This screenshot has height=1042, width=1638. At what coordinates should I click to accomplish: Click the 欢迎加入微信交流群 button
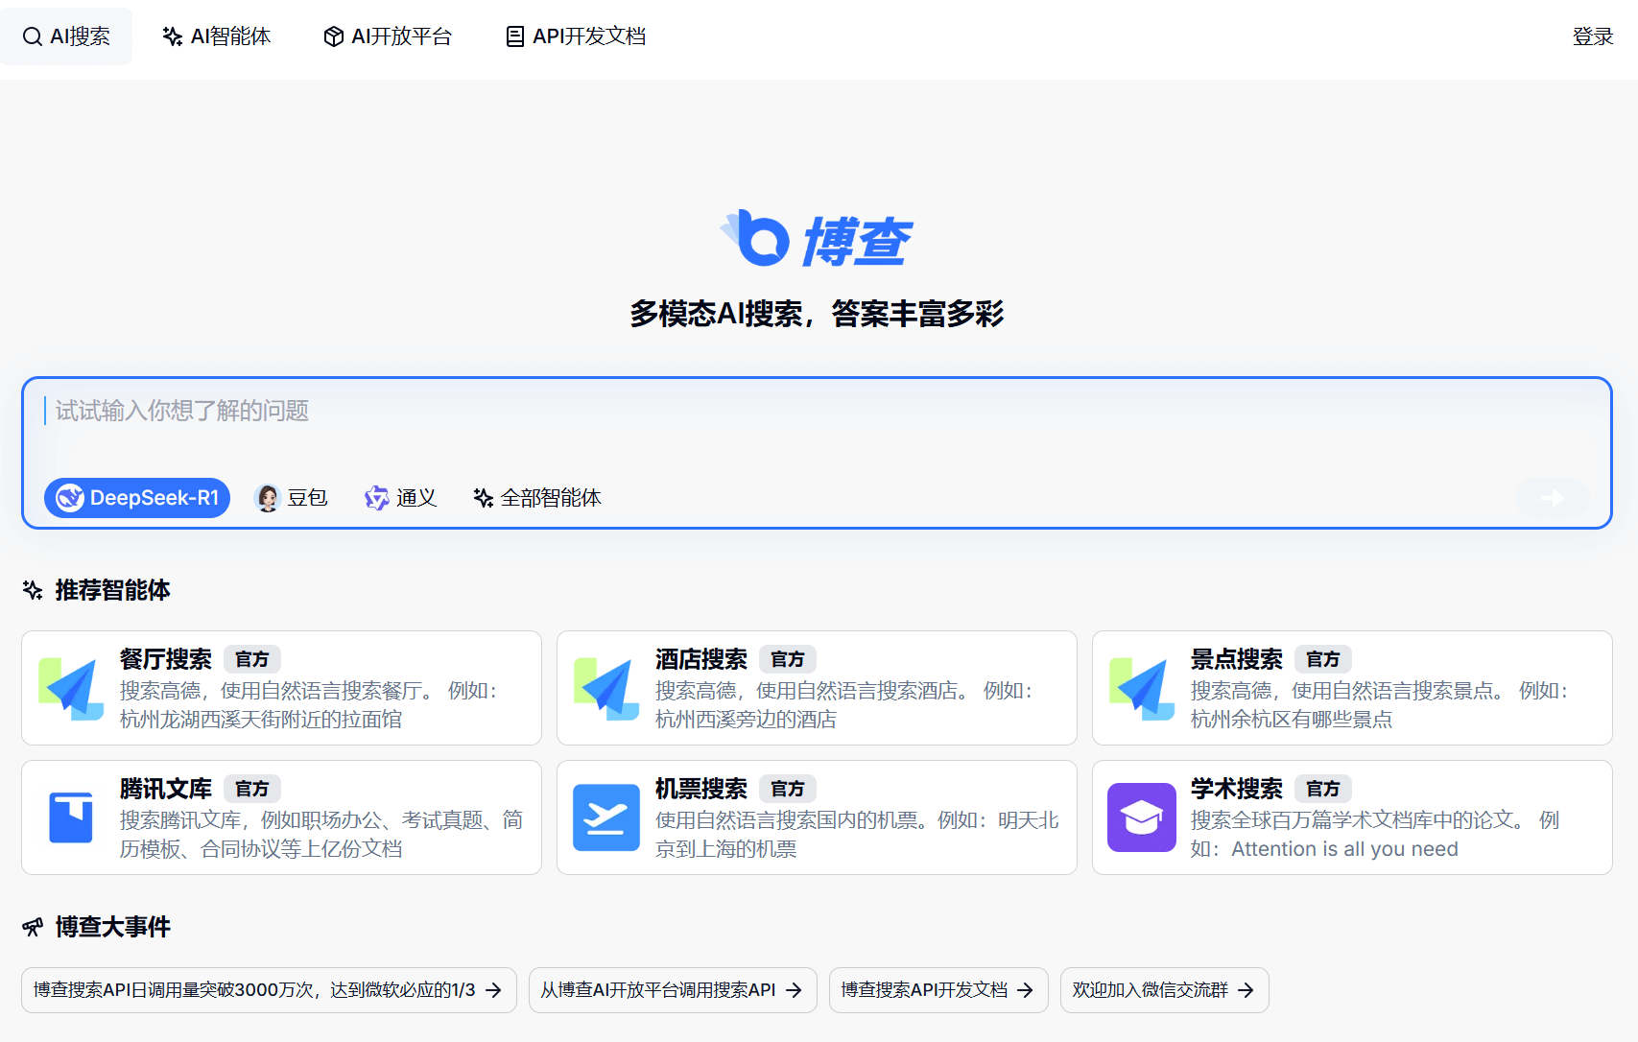pos(1163,989)
